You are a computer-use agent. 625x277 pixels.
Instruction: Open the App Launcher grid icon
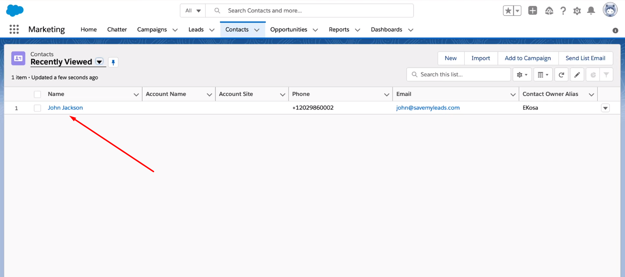pyautogui.click(x=14, y=30)
